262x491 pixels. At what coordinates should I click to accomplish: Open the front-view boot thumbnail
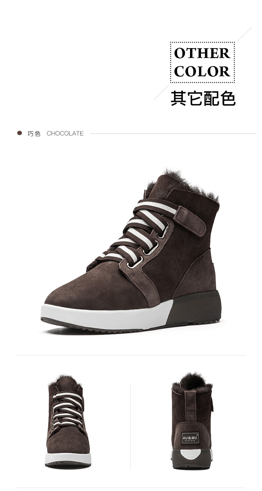click(x=68, y=421)
